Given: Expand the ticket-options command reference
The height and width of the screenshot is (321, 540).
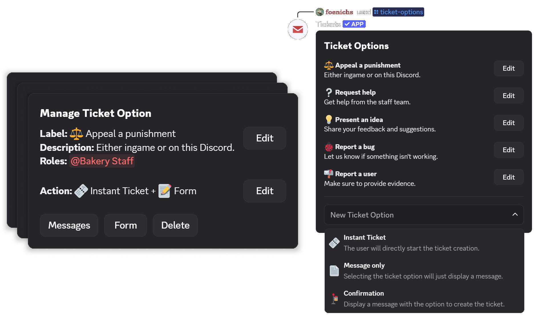Looking at the screenshot, I should pos(398,12).
